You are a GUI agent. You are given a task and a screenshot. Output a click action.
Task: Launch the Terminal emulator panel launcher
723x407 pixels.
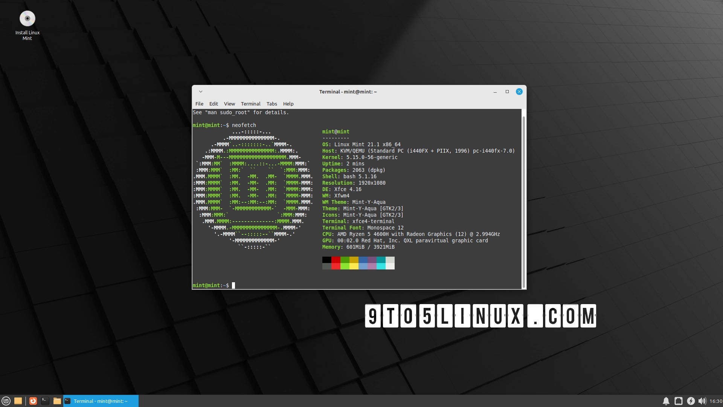(x=45, y=401)
